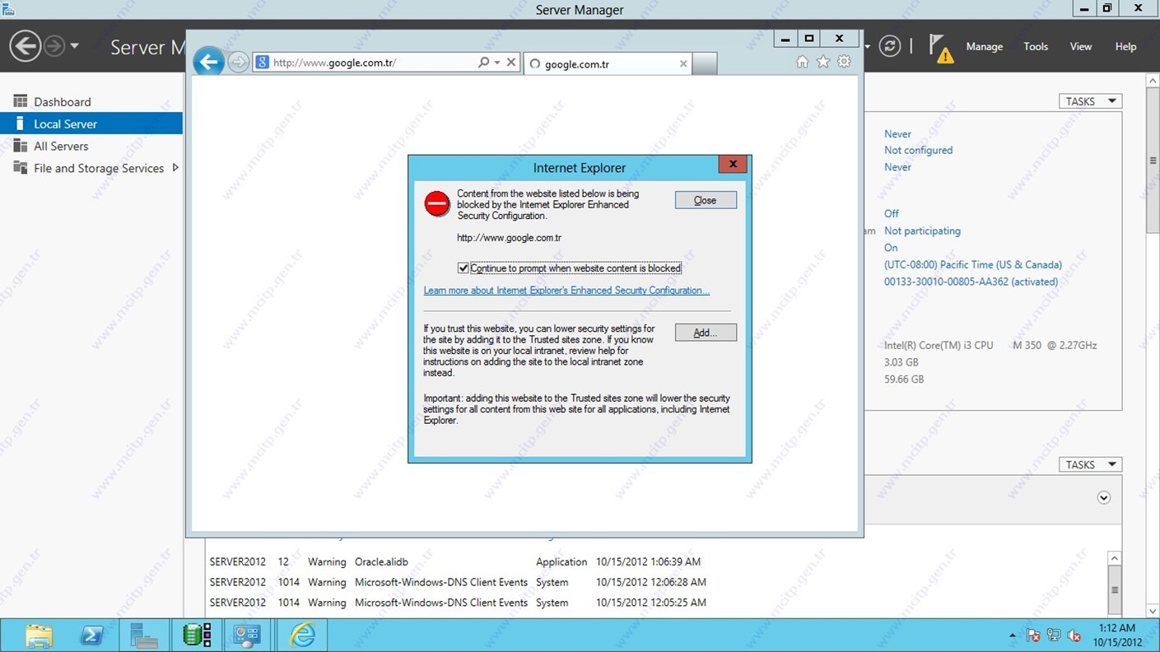Screen dimensions: 1160x652
Task: Select the google.com.tr browser tab
Action: pos(608,63)
